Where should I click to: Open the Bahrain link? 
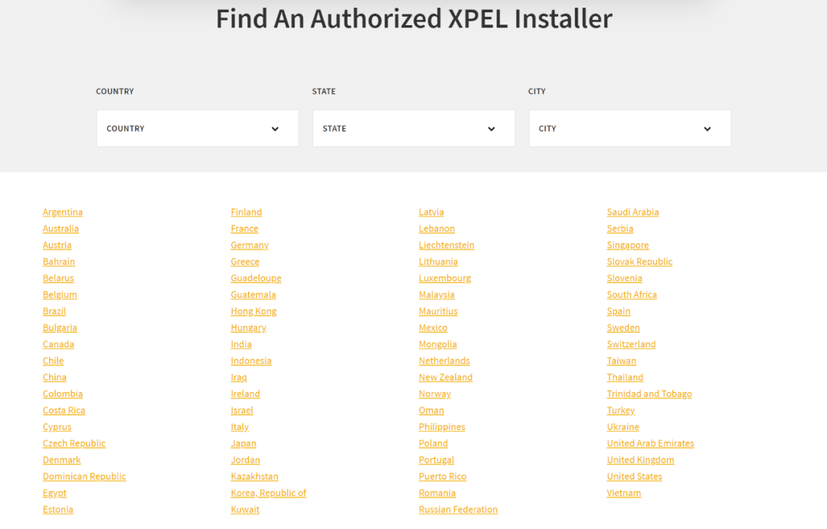pyautogui.click(x=58, y=261)
